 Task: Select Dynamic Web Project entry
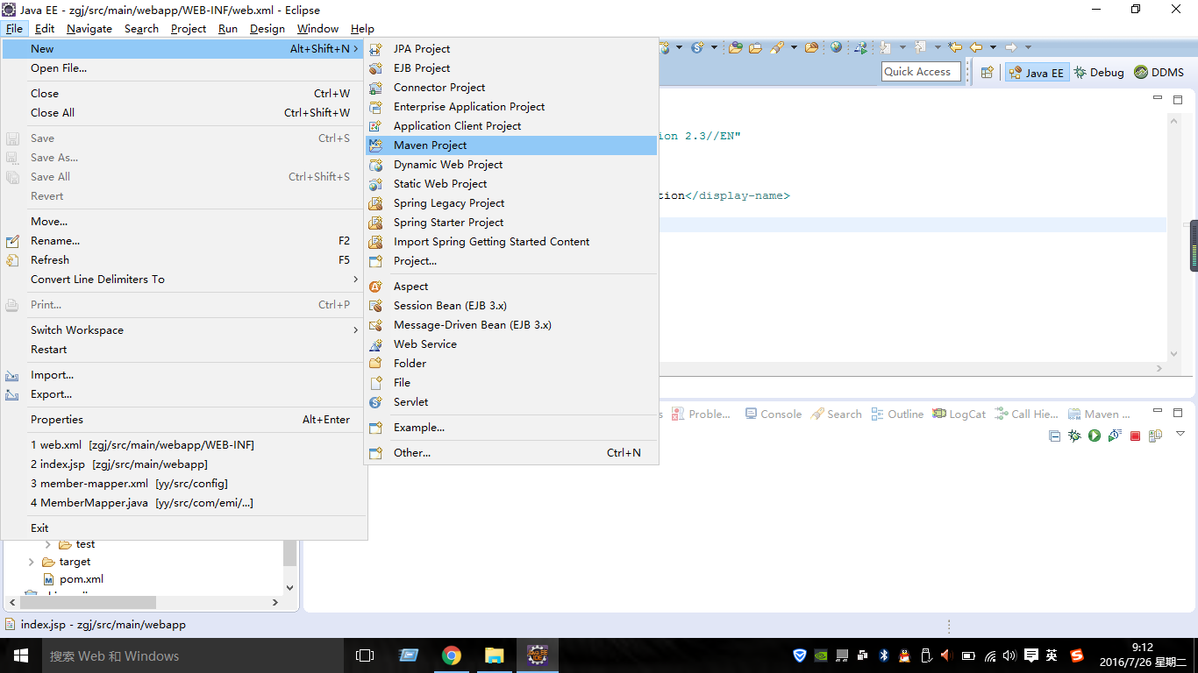pyautogui.click(x=510, y=165)
